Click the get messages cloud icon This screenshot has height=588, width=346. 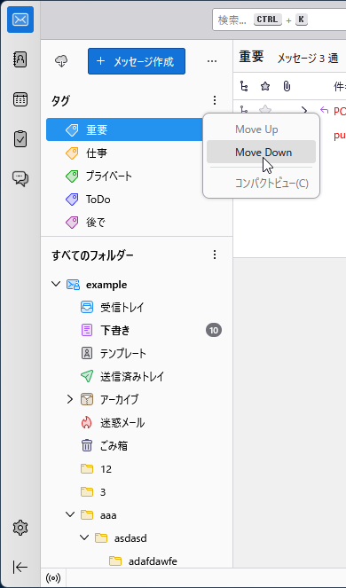(x=61, y=60)
